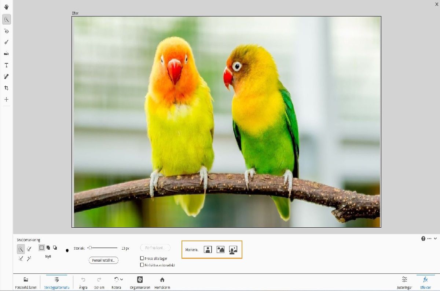This screenshot has height=291, width=440.
Task: Click Gör om to redo
Action: tap(99, 283)
